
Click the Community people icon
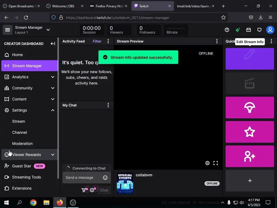[x=7, y=88]
